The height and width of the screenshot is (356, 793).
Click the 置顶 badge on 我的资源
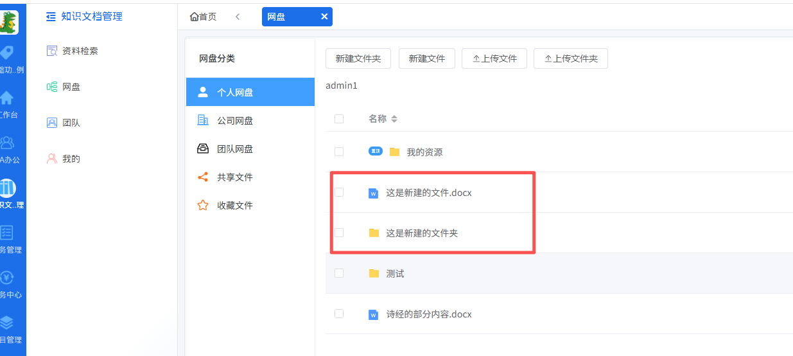click(376, 152)
